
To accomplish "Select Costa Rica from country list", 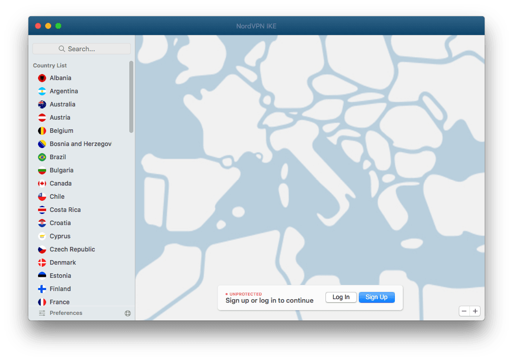I will [x=65, y=210].
